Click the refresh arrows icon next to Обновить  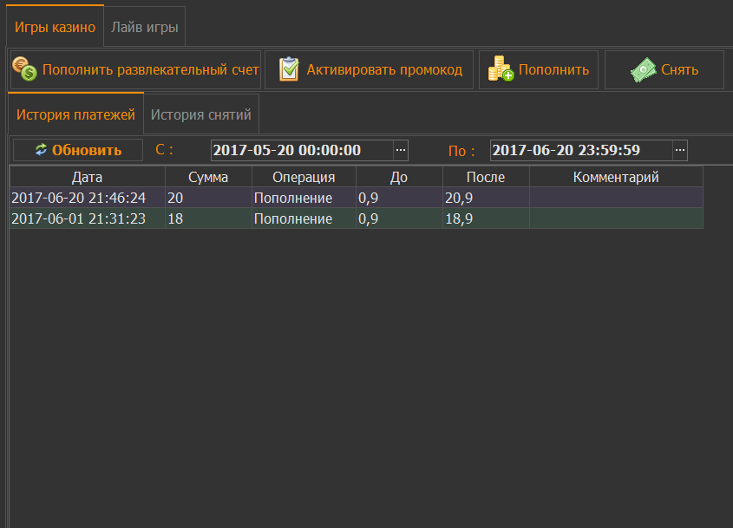(x=41, y=149)
